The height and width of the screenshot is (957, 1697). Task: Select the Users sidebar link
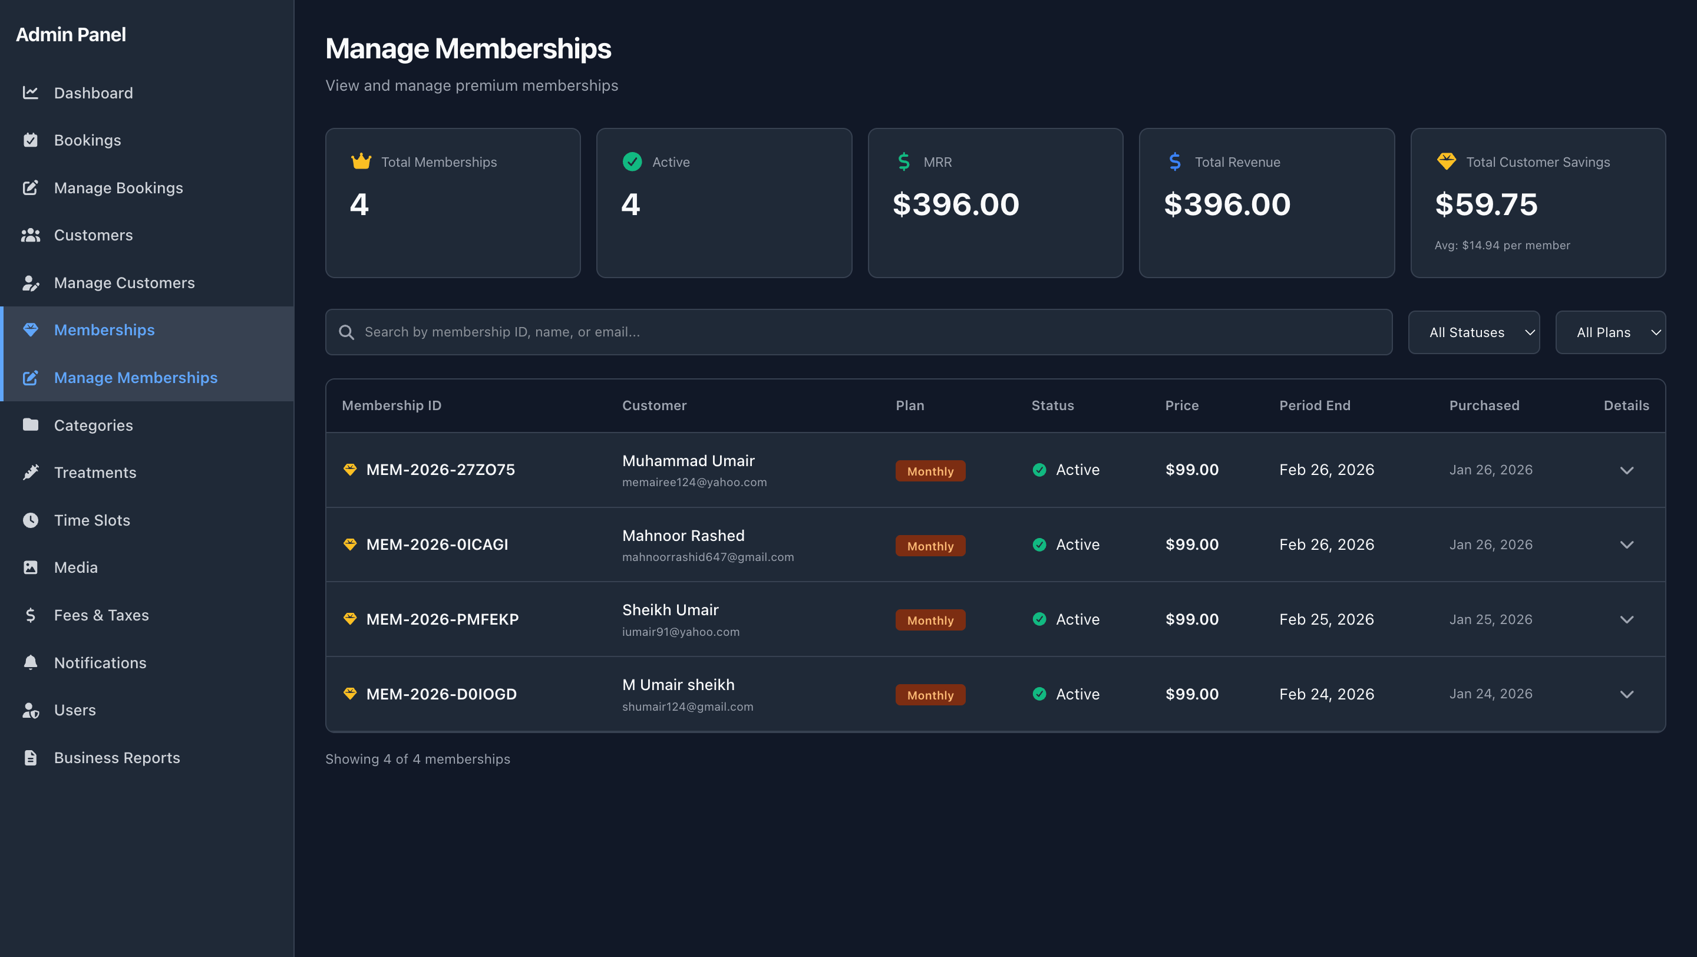74,710
